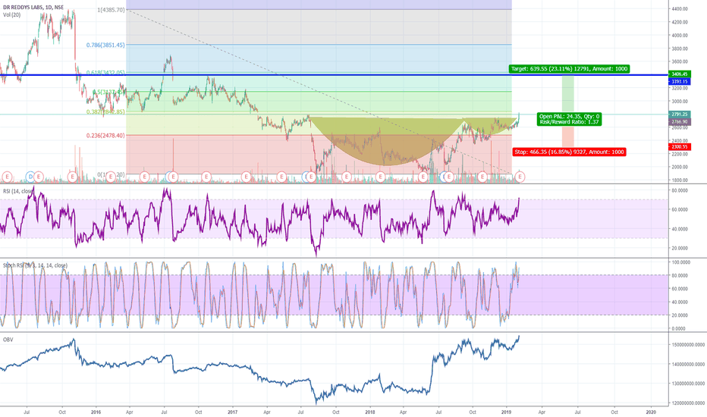Click the 1200000000.0000 OBV axis label
This screenshot has height=417, width=707.
coord(687,403)
